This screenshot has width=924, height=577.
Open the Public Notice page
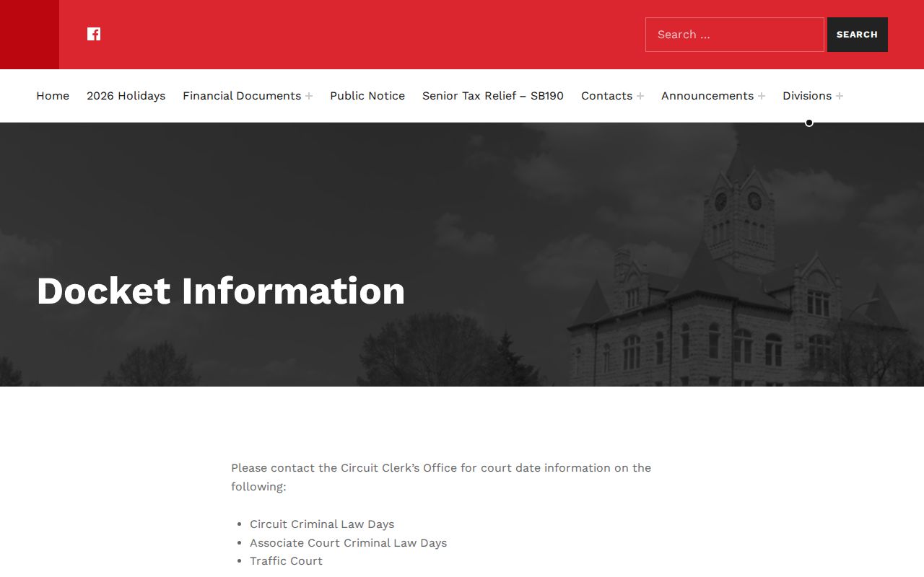[367, 96]
